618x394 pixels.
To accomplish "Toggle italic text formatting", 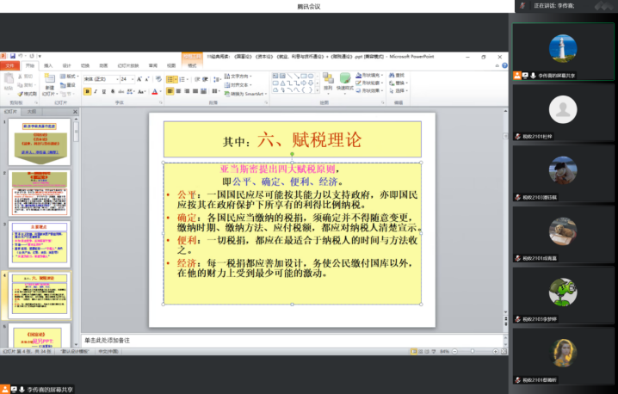I will (x=94, y=90).
